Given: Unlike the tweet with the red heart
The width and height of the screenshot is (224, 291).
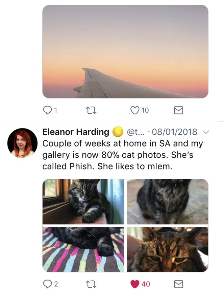Looking at the screenshot, I should (x=135, y=284).
